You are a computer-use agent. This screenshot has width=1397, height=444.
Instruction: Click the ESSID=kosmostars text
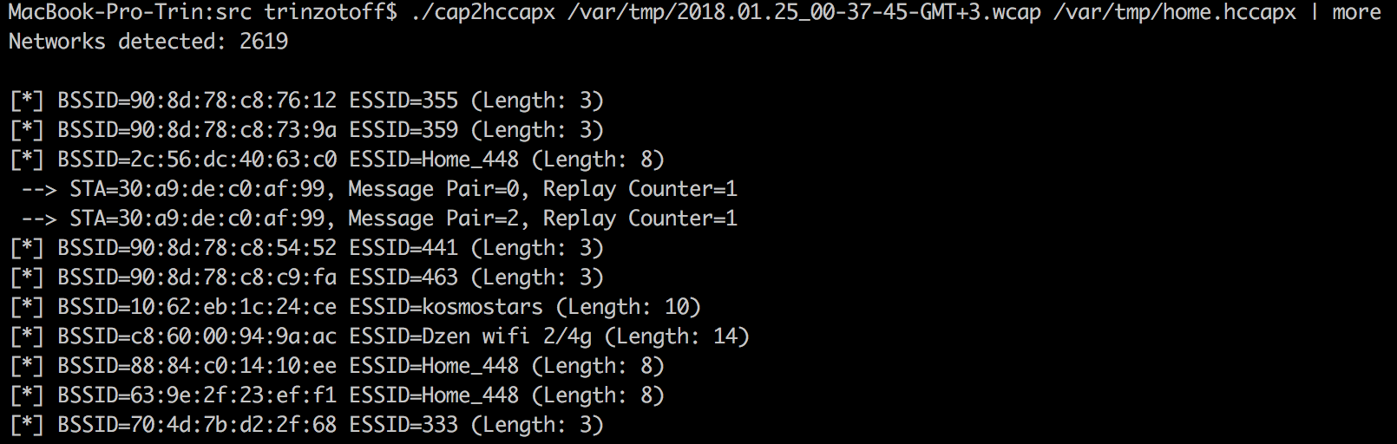[446, 307]
